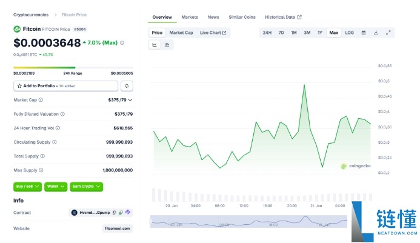Open the Circulating Supply info icon
The width and height of the screenshot is (420, 243).
(x=55, y=142)
